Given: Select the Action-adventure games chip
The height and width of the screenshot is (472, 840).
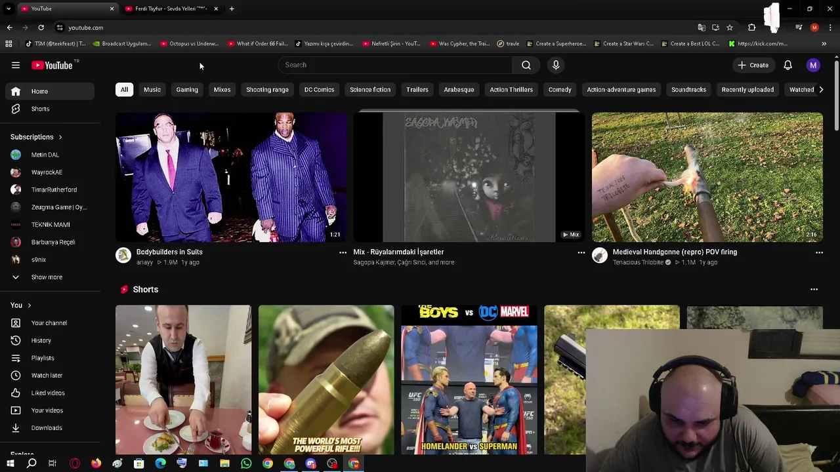Looking at the screenshot, I should (621, 90).
